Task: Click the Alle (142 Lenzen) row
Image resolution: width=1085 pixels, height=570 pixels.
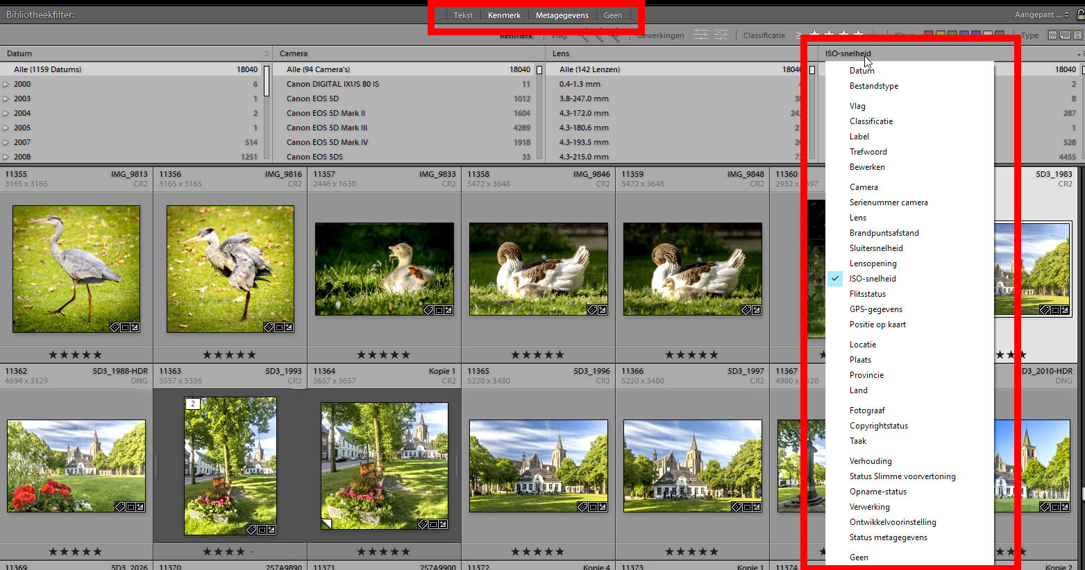Action: click(x=589, y=69)
